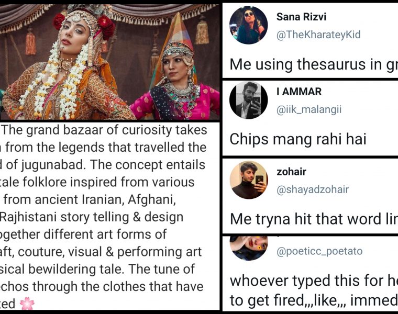Viewport: 398px width, 314px height.
Task: Open I AMMAR's profile picture
Action: coord(248,99)
